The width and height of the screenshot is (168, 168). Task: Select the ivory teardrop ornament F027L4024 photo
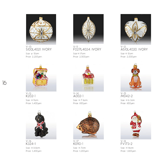pyautogui.click(x=88, y=29)
